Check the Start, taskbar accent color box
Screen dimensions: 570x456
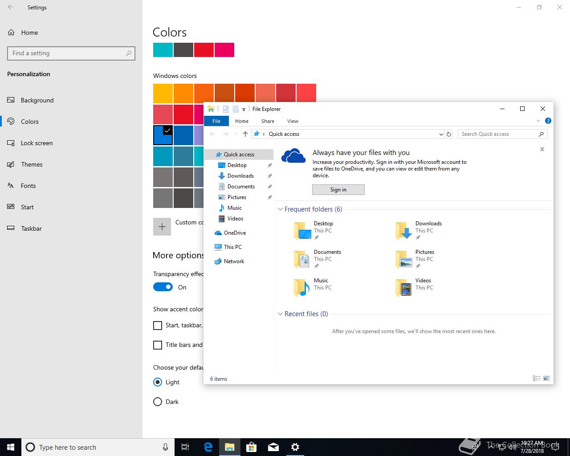158,326
